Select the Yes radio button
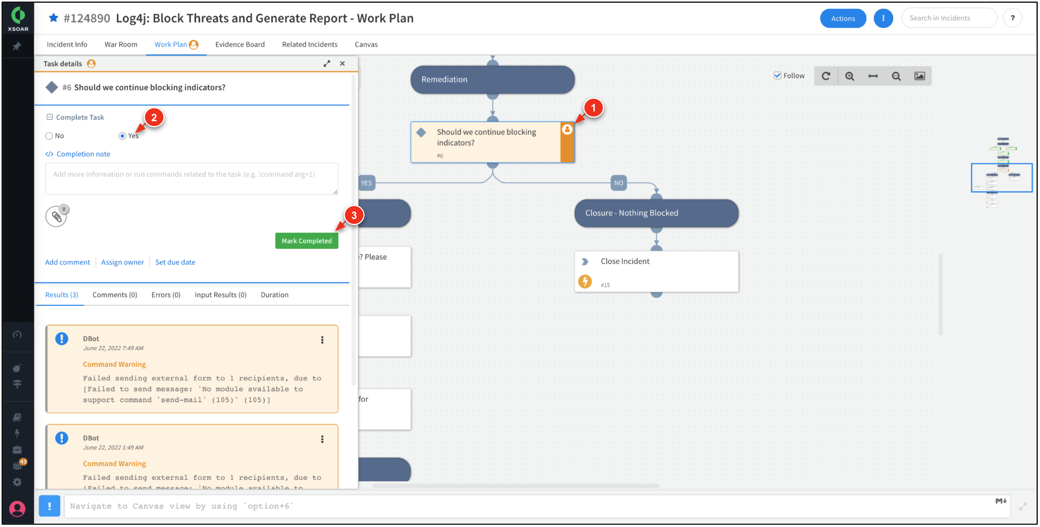Screen dimensions: 1040x527 (x=122, y=136)
